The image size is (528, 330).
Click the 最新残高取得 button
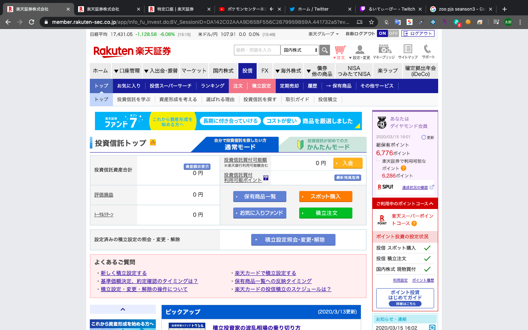pyautogui.click(x=348, y=177)
